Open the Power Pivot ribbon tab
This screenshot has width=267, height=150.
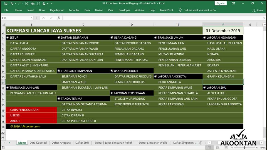(166, 10)
